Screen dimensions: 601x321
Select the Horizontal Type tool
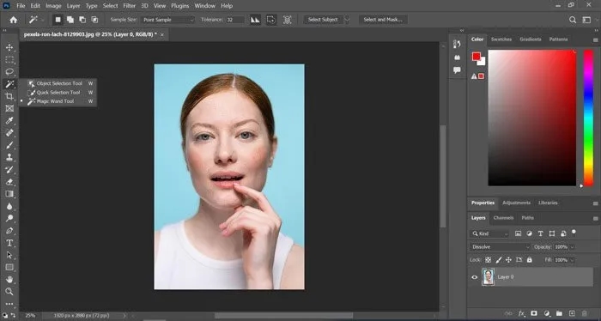[9, 243]
